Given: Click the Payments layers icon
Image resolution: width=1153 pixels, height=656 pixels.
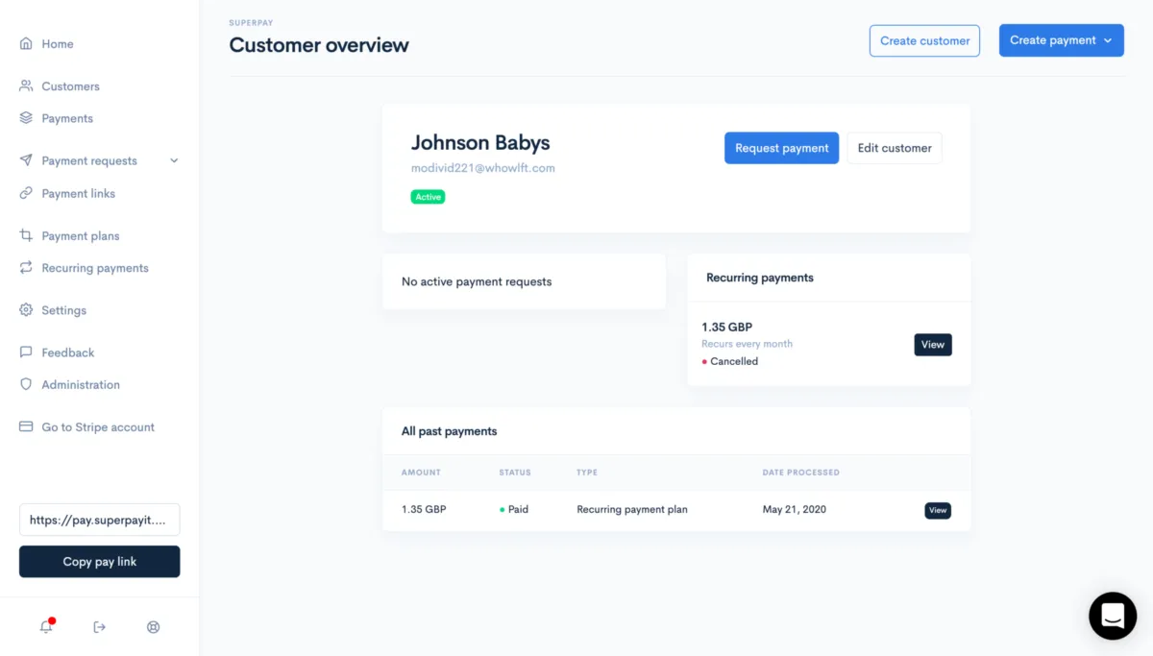Looking at the screenshot, I should (x=26, y=118).
